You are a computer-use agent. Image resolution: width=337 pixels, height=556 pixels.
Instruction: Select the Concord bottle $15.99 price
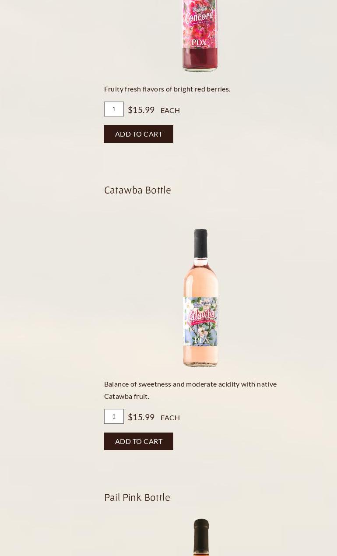click(141, 110)
